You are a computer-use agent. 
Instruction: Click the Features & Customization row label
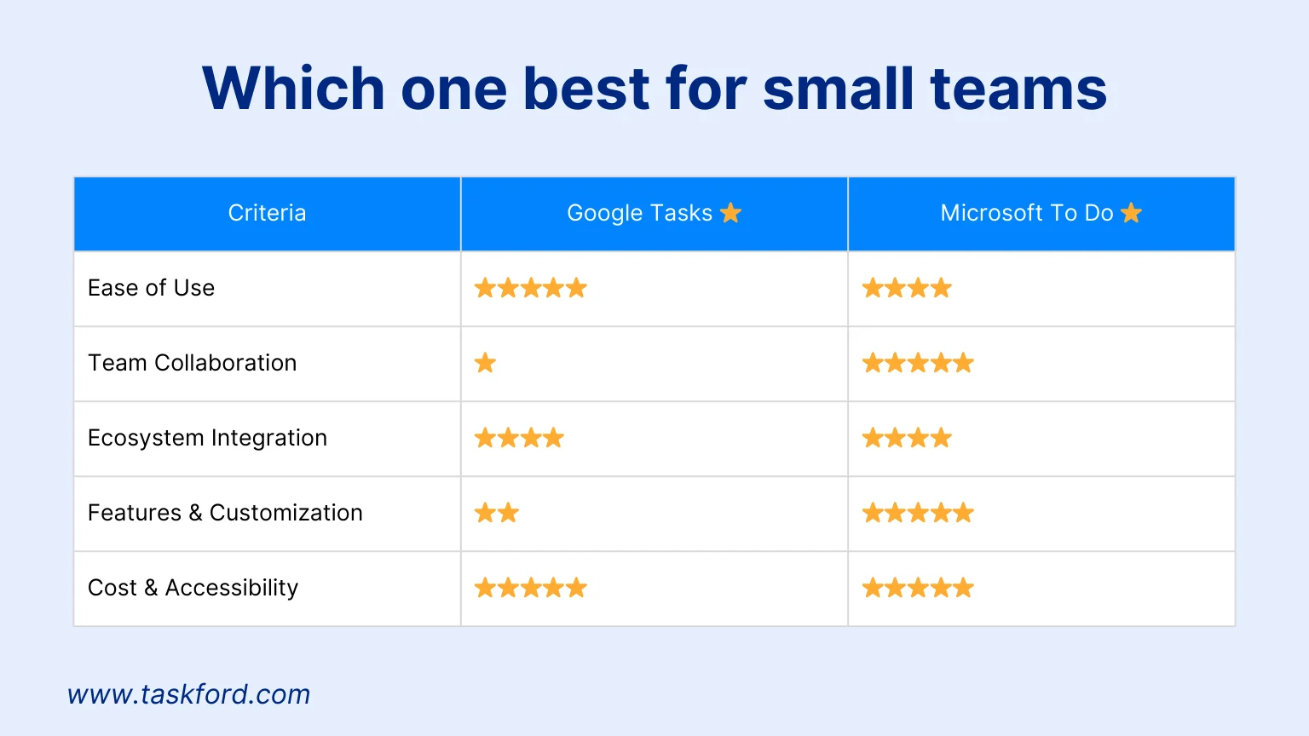point(225,513)
